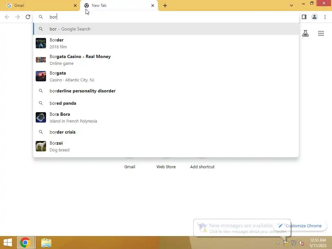Click into the address bar text field

pyautogui.click(x=166, y=17)
